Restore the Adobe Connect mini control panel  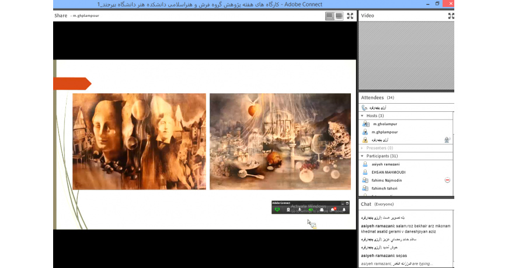pos(347,203)
